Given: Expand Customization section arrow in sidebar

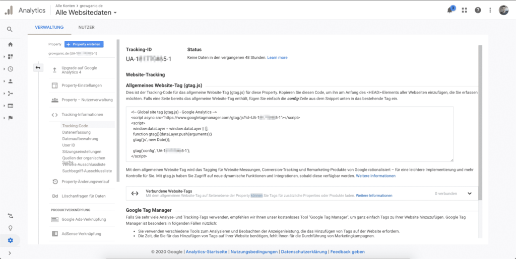Looking at the screenshot, I should [4, 57].
